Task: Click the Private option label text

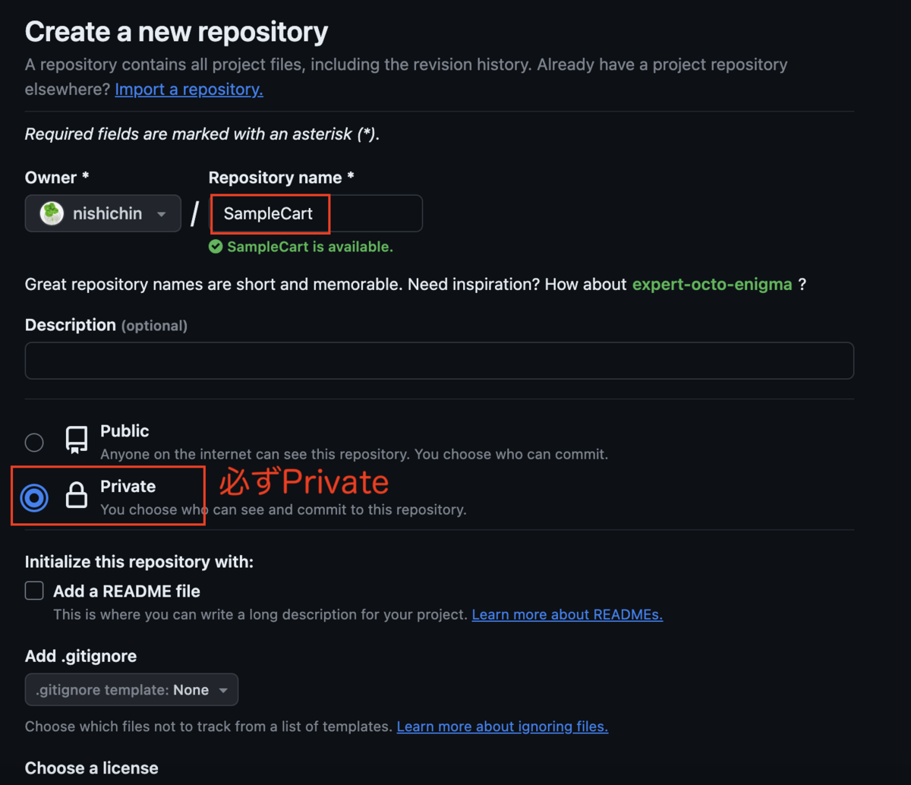Action: [128, 487]
